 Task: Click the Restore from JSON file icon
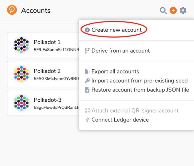[x=87, y=90]
